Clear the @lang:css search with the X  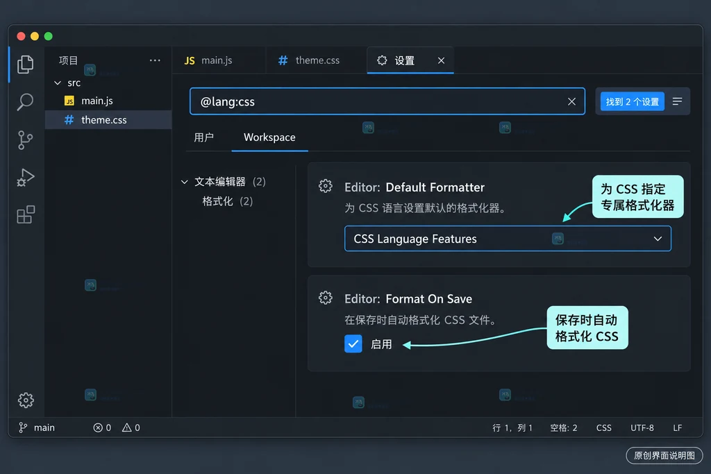pyautogui.click(x=571, y=101)
